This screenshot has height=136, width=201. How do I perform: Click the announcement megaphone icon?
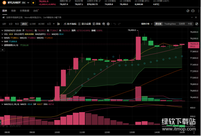point(4,17)
